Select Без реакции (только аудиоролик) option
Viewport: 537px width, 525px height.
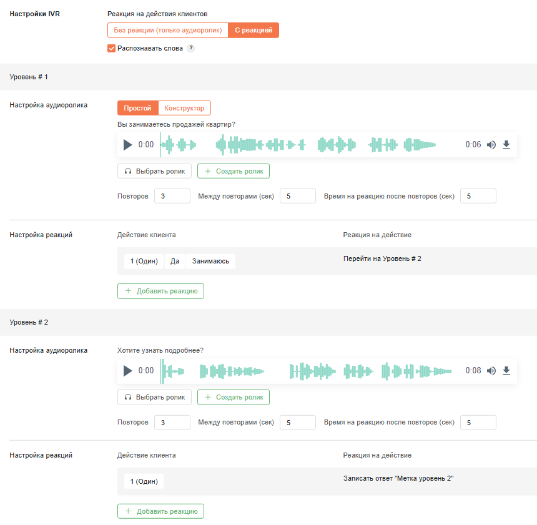pos(168,30)
